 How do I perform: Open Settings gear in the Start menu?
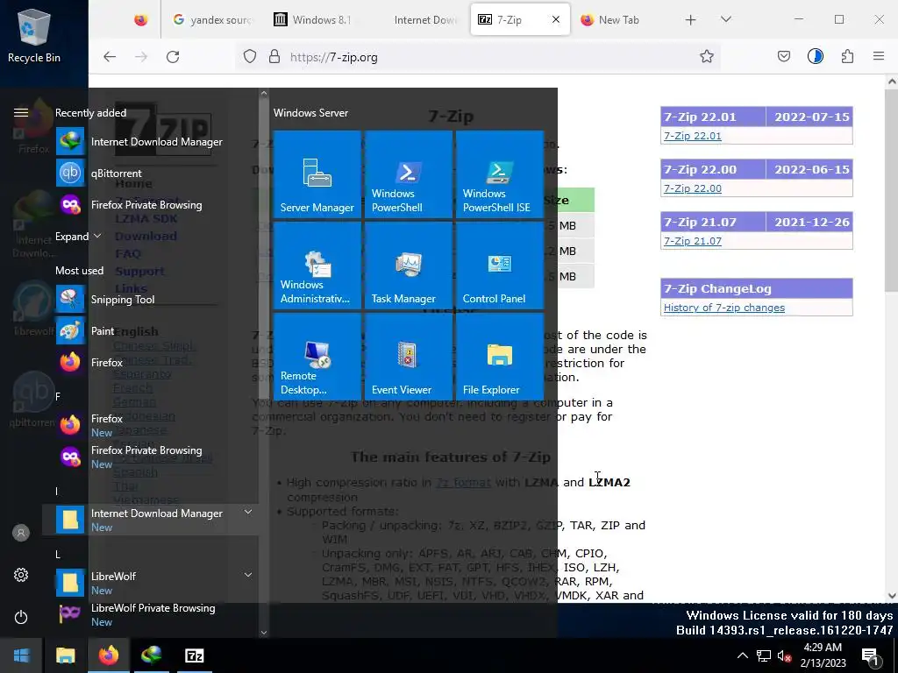(21, 575)
